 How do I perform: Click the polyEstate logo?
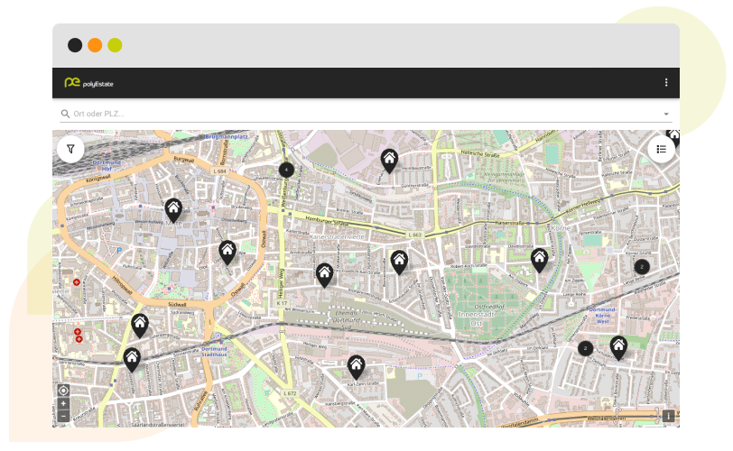point(88,83)
